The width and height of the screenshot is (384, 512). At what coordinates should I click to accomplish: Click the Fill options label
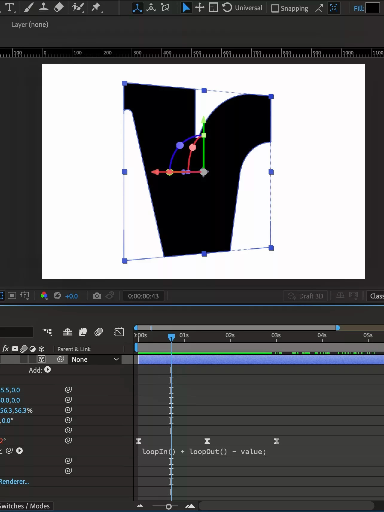pos(359,8)
